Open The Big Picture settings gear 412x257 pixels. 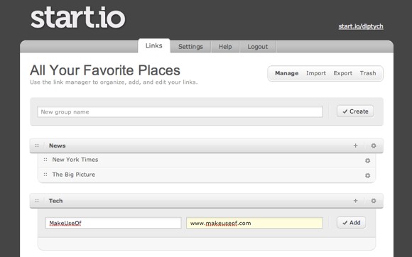click(x=367, y=175)
